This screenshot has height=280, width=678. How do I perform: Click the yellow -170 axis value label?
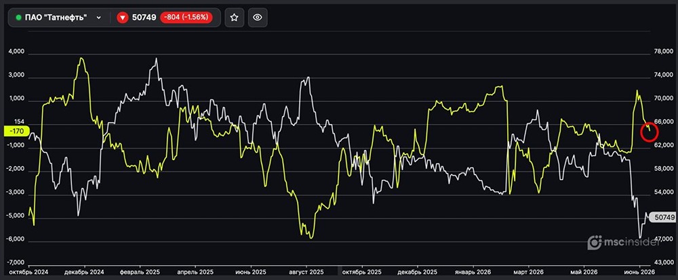pos(16,132)
